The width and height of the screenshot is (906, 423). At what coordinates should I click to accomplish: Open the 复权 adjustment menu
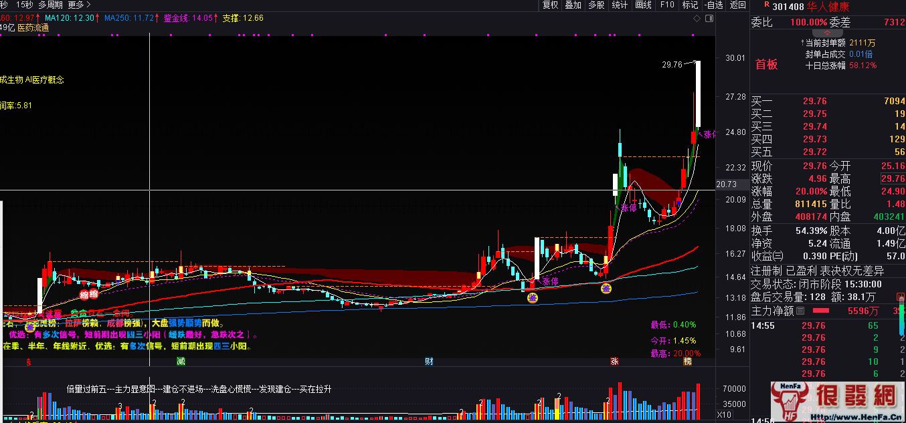(x=550, y=5)
